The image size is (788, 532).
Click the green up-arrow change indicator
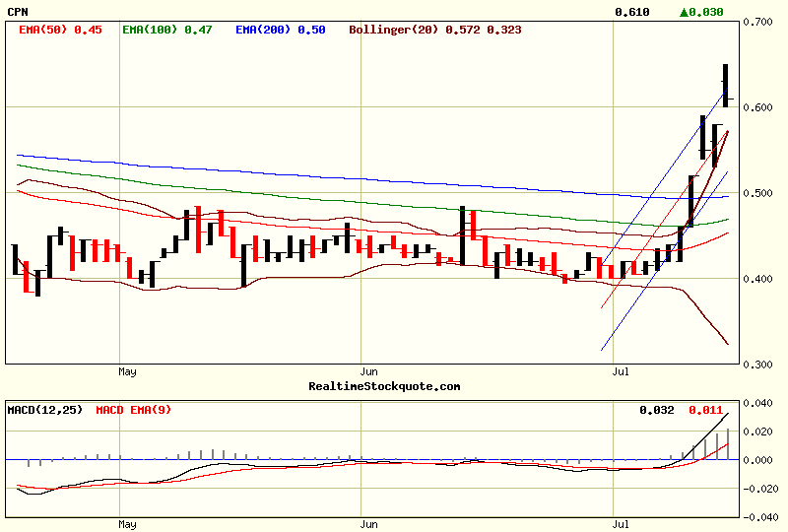[684, 12]
